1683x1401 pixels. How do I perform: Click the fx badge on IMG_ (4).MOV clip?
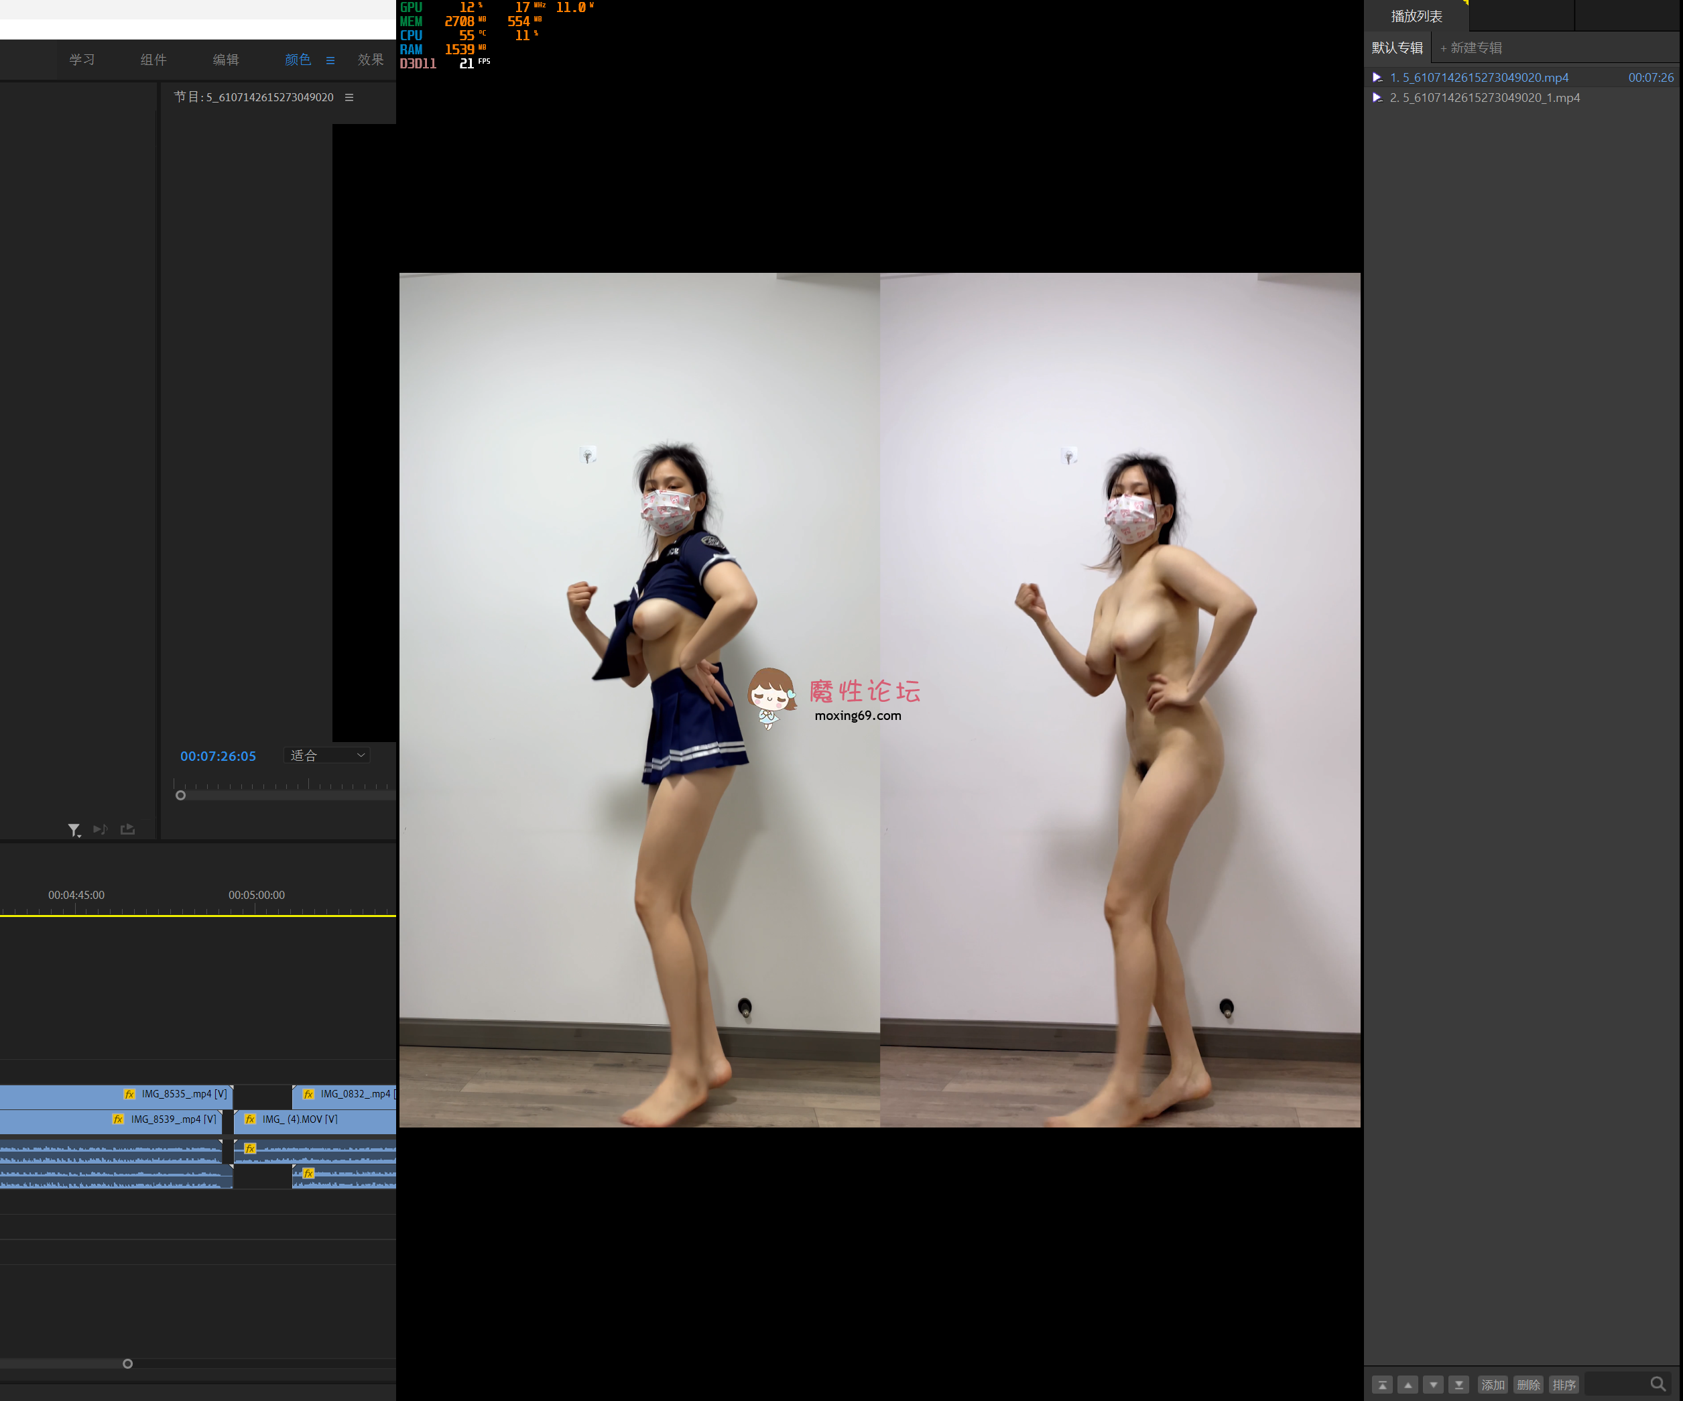(x=250, y=1119)
